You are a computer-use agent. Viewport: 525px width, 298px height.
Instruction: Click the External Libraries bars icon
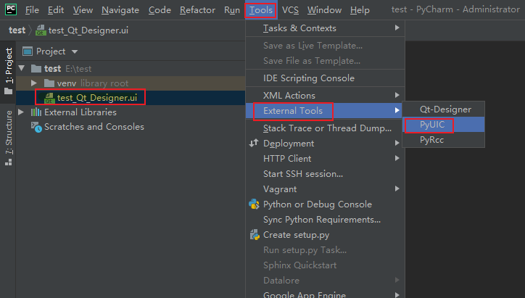click(x=36, y=112)
